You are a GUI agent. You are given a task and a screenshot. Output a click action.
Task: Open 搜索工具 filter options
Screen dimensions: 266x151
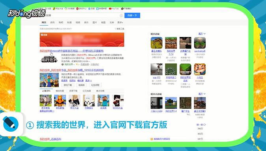click(x=120, y=29)
